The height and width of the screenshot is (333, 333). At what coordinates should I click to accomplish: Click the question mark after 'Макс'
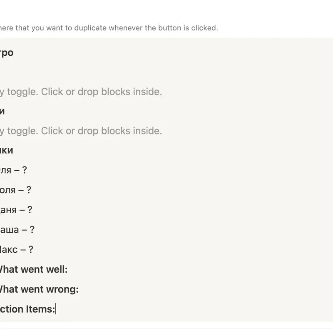[31, 249]
